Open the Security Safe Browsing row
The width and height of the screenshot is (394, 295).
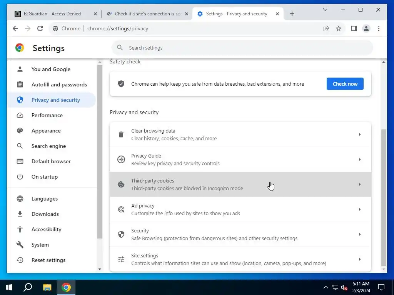240,234
